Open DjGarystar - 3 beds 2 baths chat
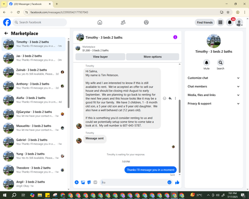 pyautogui.click(x=33, y=114)
